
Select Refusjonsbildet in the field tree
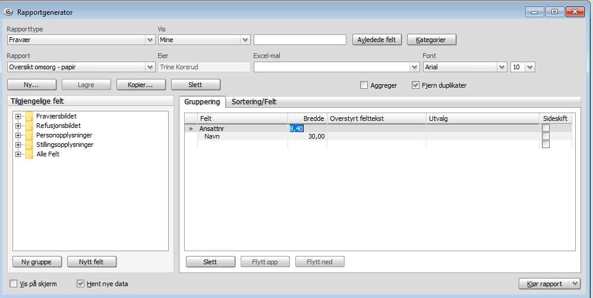58,126
